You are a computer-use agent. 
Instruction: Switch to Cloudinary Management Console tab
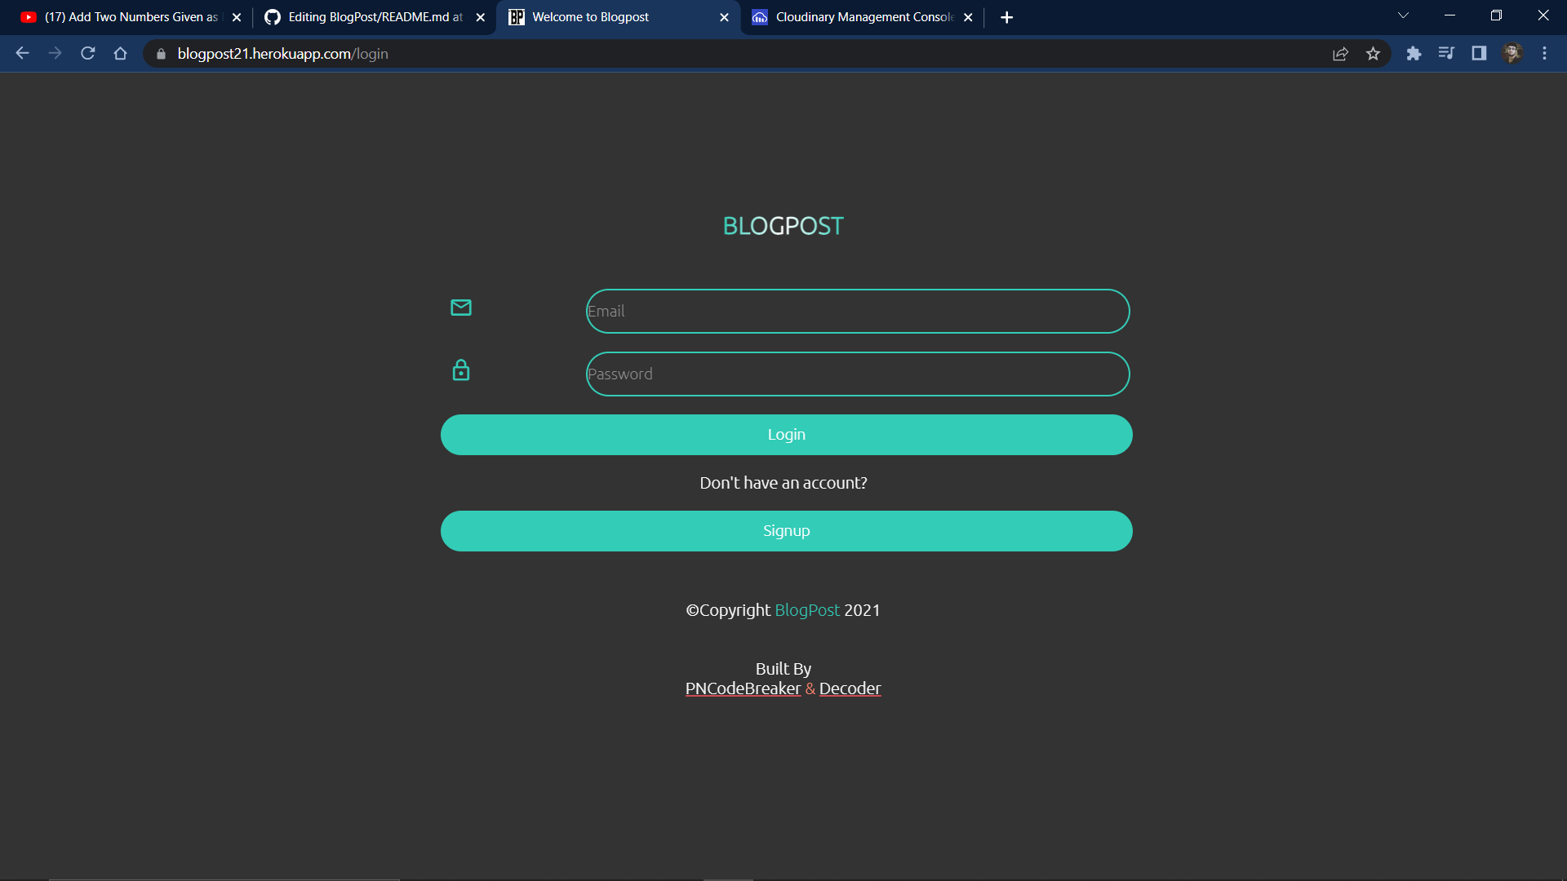click(x=863, y=17)
